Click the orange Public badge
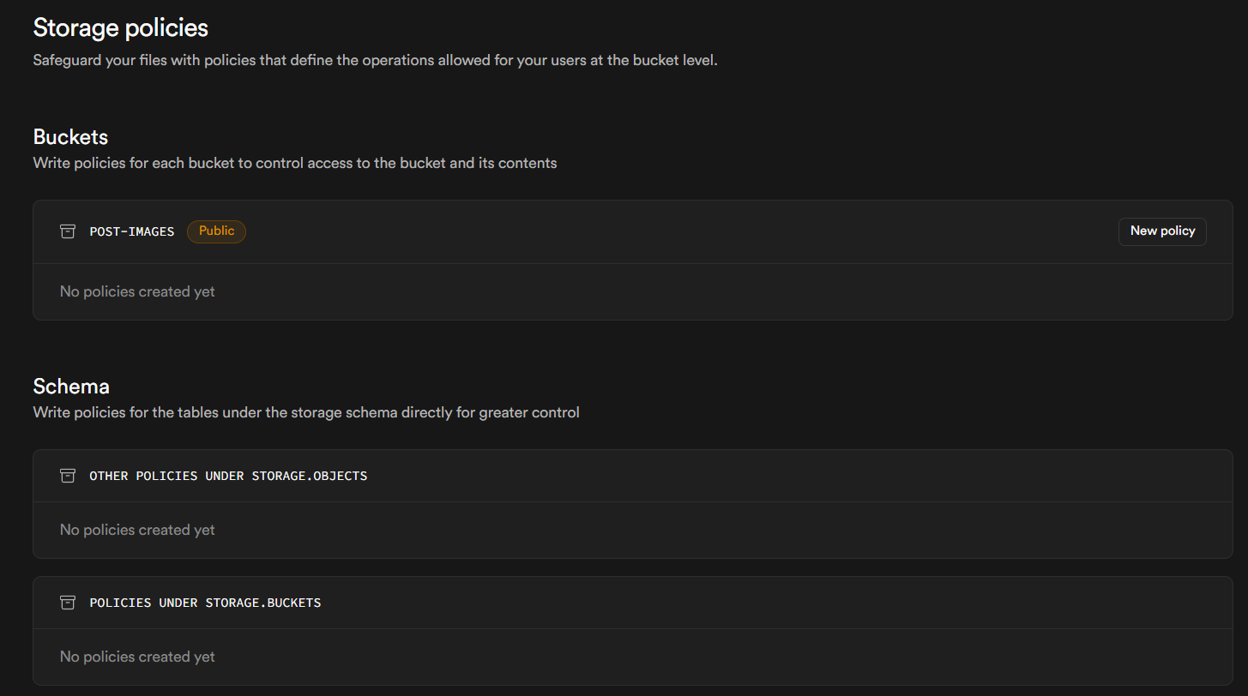The height and width of the screenshot is (696, 1248). point(216,231)
